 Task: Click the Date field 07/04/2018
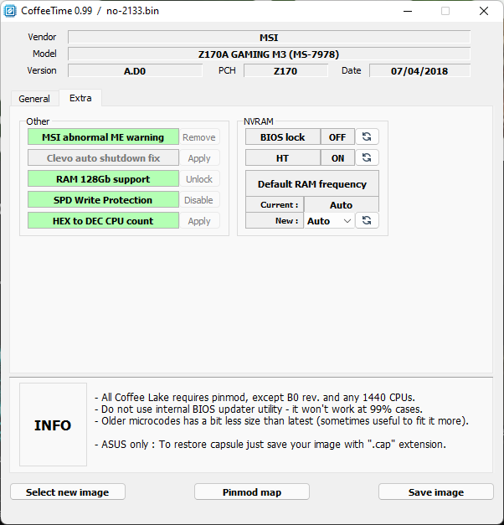(419, 70)
